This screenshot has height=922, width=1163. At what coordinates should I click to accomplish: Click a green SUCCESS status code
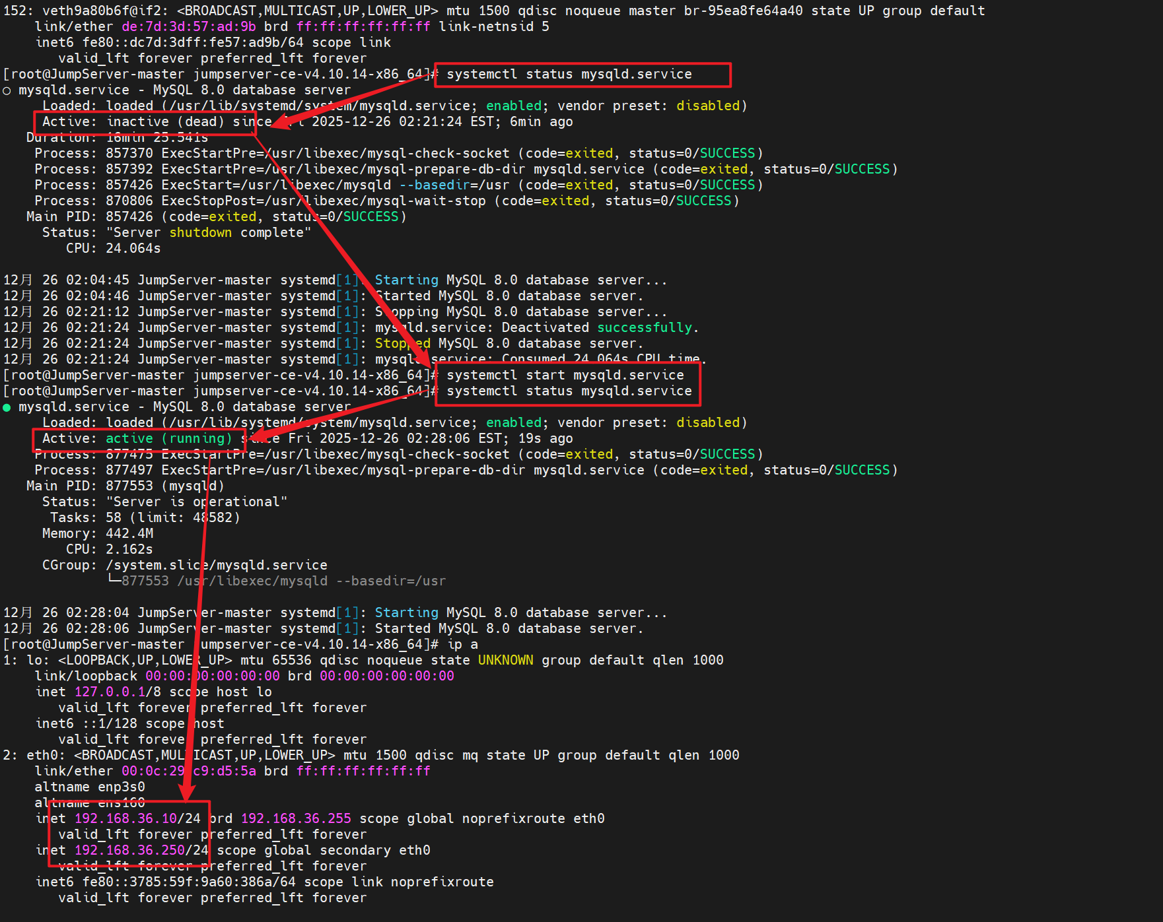[x=726, y=152]
